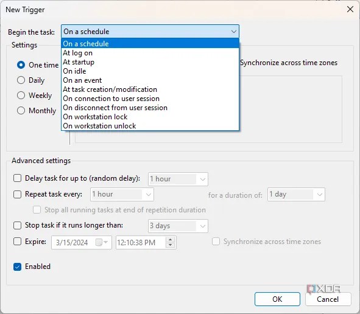Choose On connection to user session
360x314 pixels.
(150, 99)
